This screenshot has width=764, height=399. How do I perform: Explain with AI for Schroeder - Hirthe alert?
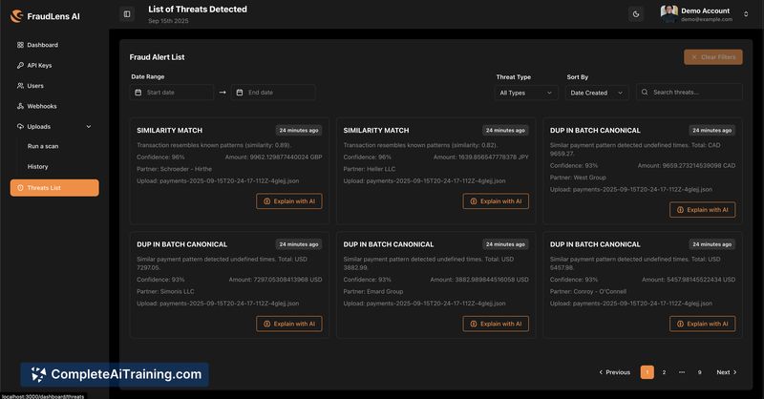pyautogui.click(x=289, y=201)
